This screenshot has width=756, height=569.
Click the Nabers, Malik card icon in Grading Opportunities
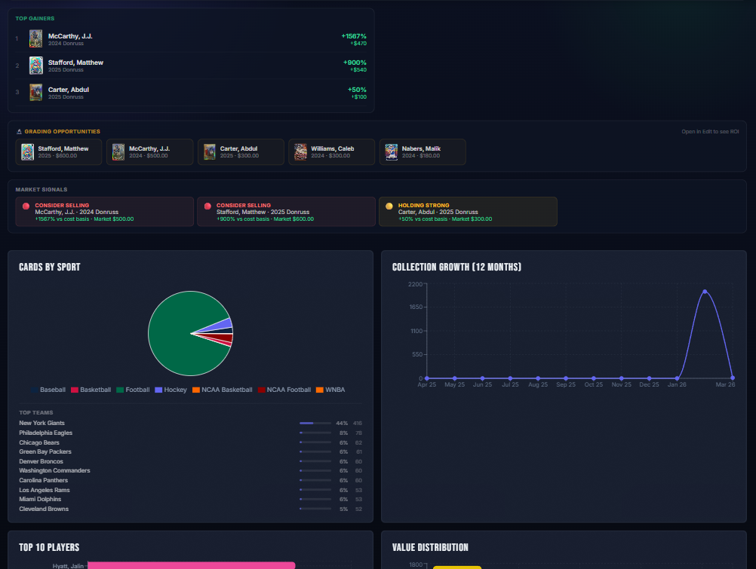click(391, 151)
